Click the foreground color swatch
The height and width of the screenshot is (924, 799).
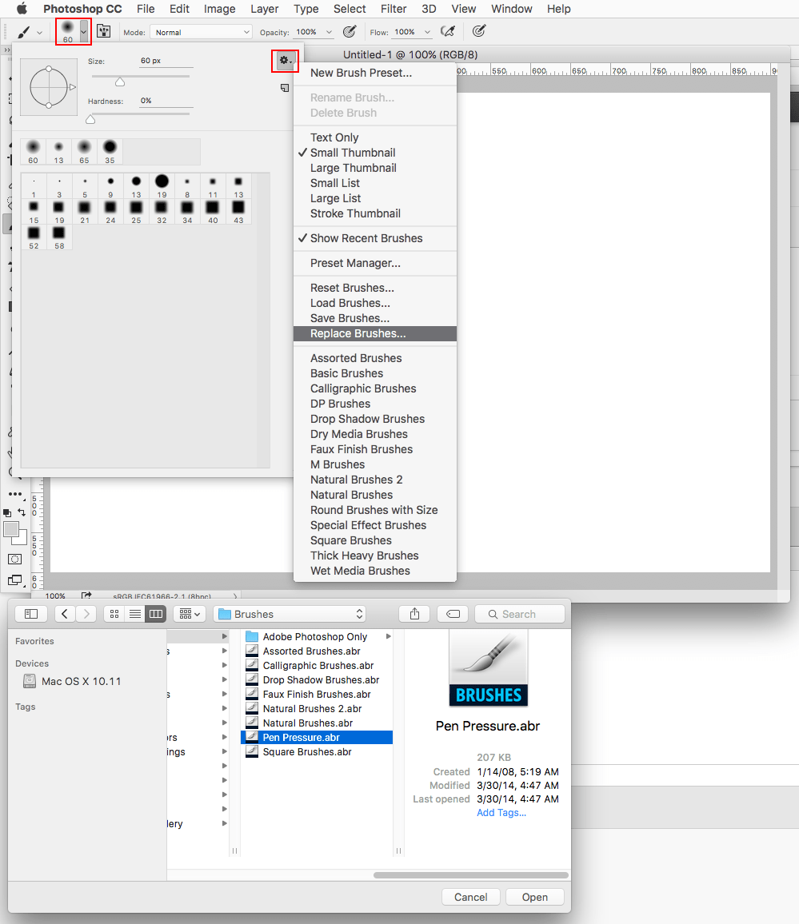11,530
